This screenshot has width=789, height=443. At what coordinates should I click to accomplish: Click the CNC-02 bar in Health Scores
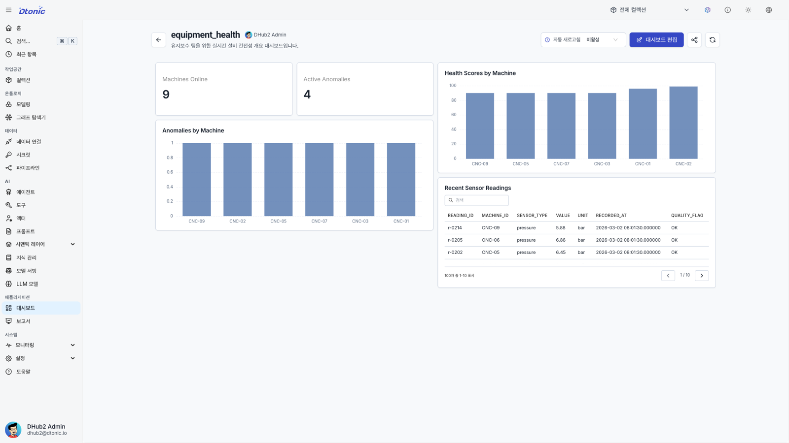[683, 123]
